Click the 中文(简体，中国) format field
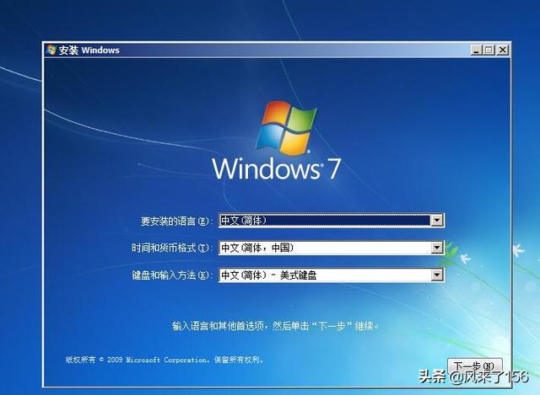This screenshot has width=540, height=395. (x=323, y=248)
